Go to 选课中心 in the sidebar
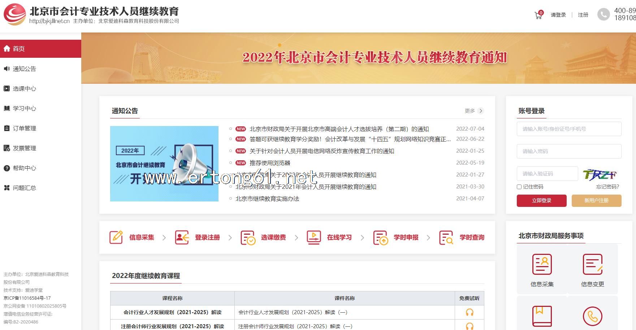This screenshot has height=330, width=636. click(x=24, y=88)
